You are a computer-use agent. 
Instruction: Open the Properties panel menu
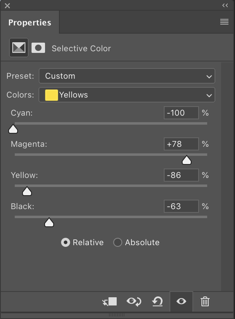[x=224, y=22]
